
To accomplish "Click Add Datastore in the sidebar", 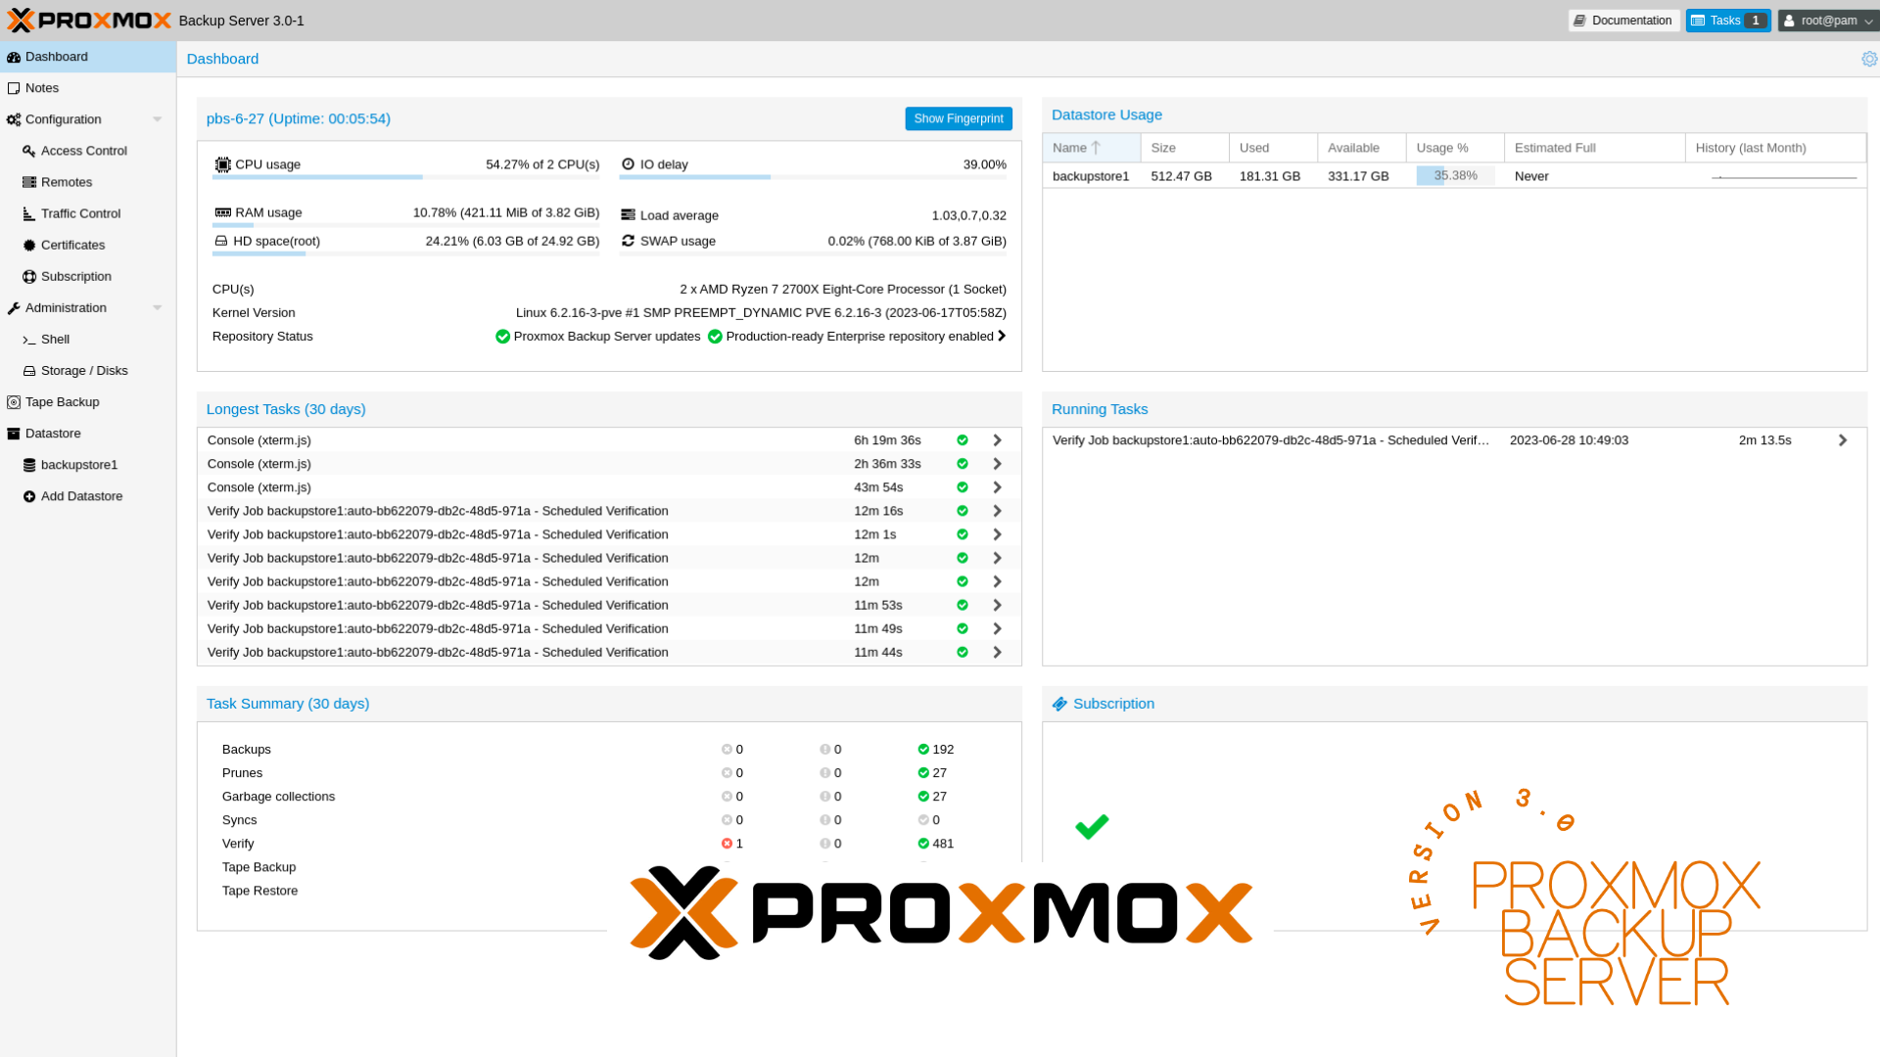I will [81, 496].
